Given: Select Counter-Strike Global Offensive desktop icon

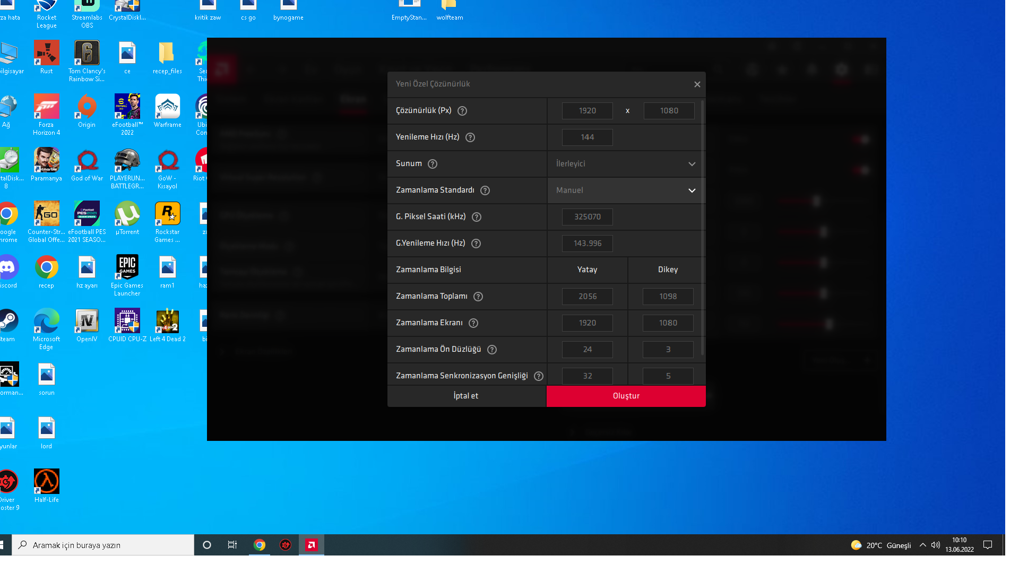Looking at the screenshot, I should point(47,222).
